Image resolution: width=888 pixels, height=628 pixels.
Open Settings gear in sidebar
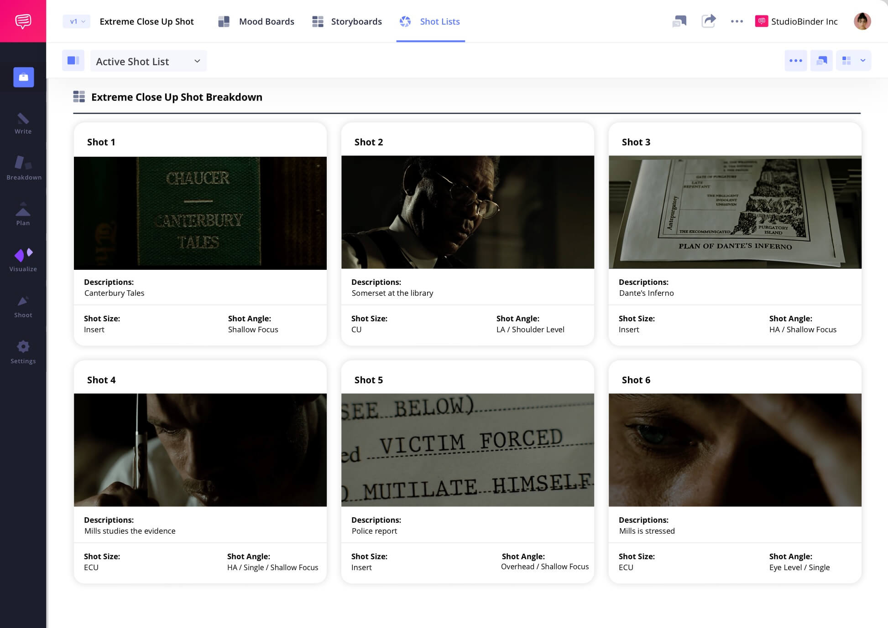coord(23,352)
